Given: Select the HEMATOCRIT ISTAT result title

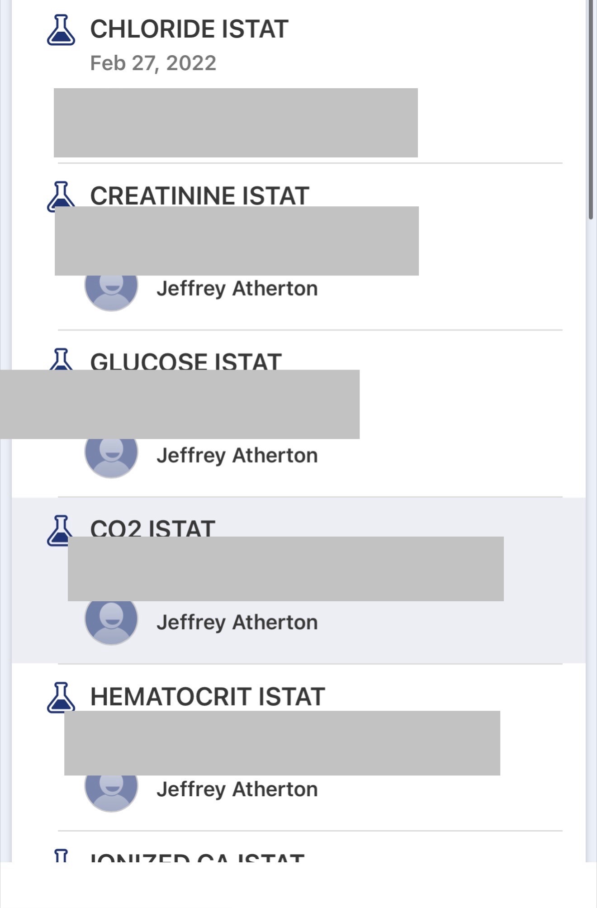Looking at the screenshot, I should coord(208,697).
